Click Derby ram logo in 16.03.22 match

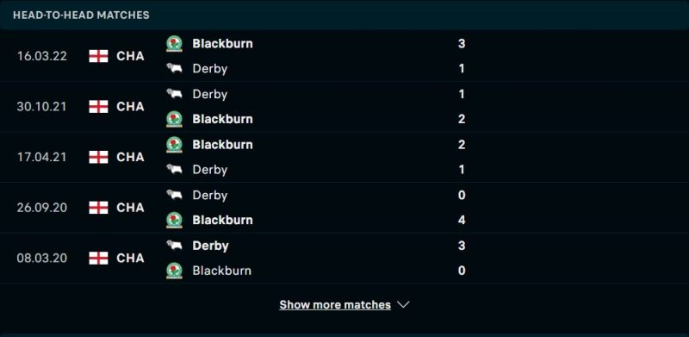click(175, 69)
